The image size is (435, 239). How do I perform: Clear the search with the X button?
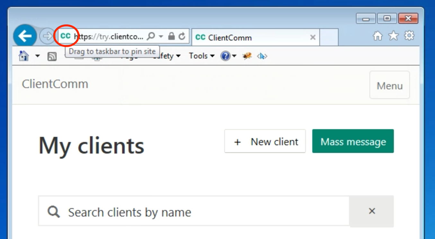(x=372, y=211)
